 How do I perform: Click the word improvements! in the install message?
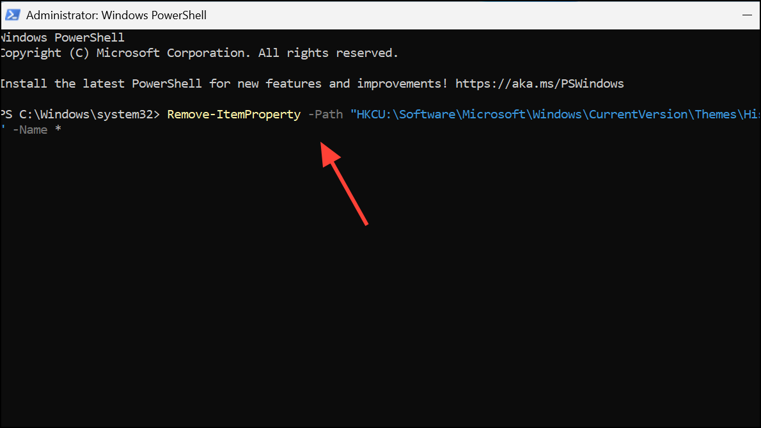(402, 84)
